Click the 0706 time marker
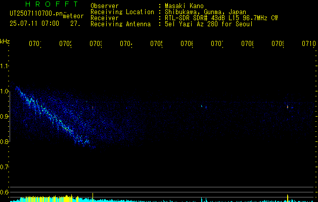The height and width of the screenshot is (202, 318). (187, 43)
